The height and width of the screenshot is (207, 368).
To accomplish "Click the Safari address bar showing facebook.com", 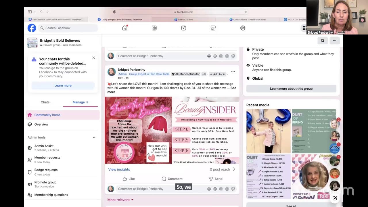I will pyautogui.click(x=183, y=12).
